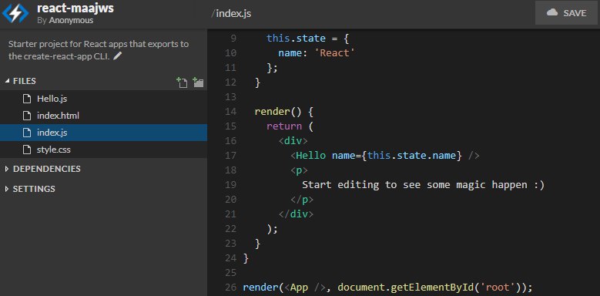The height and width of the screenshot is (296, 600).
Task: Save the project with the SAVE button
Action: coord(566,12)
